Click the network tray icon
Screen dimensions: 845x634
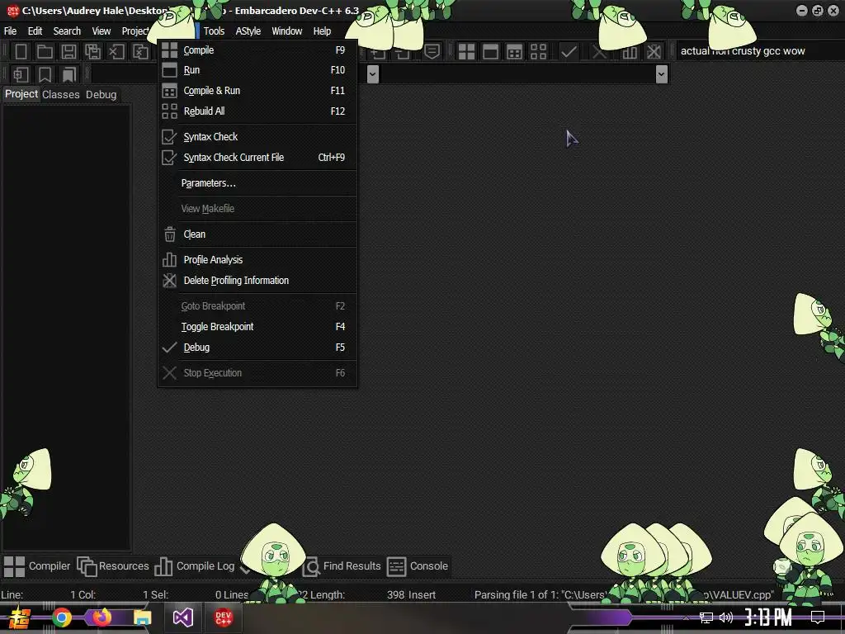(706, 617)
